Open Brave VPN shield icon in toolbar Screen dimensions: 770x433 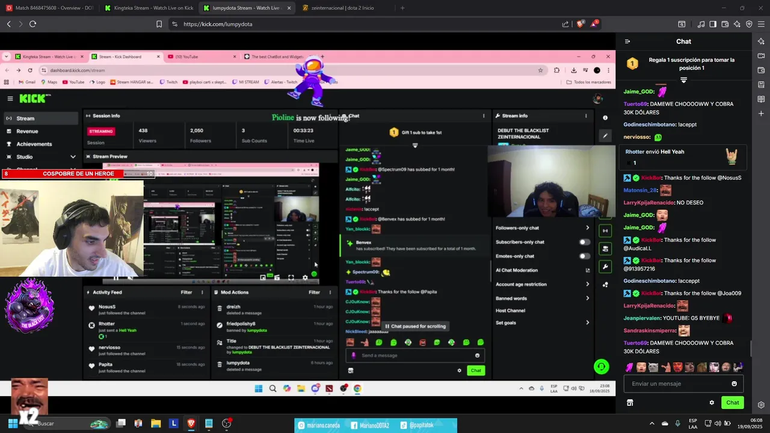point(749,24)
